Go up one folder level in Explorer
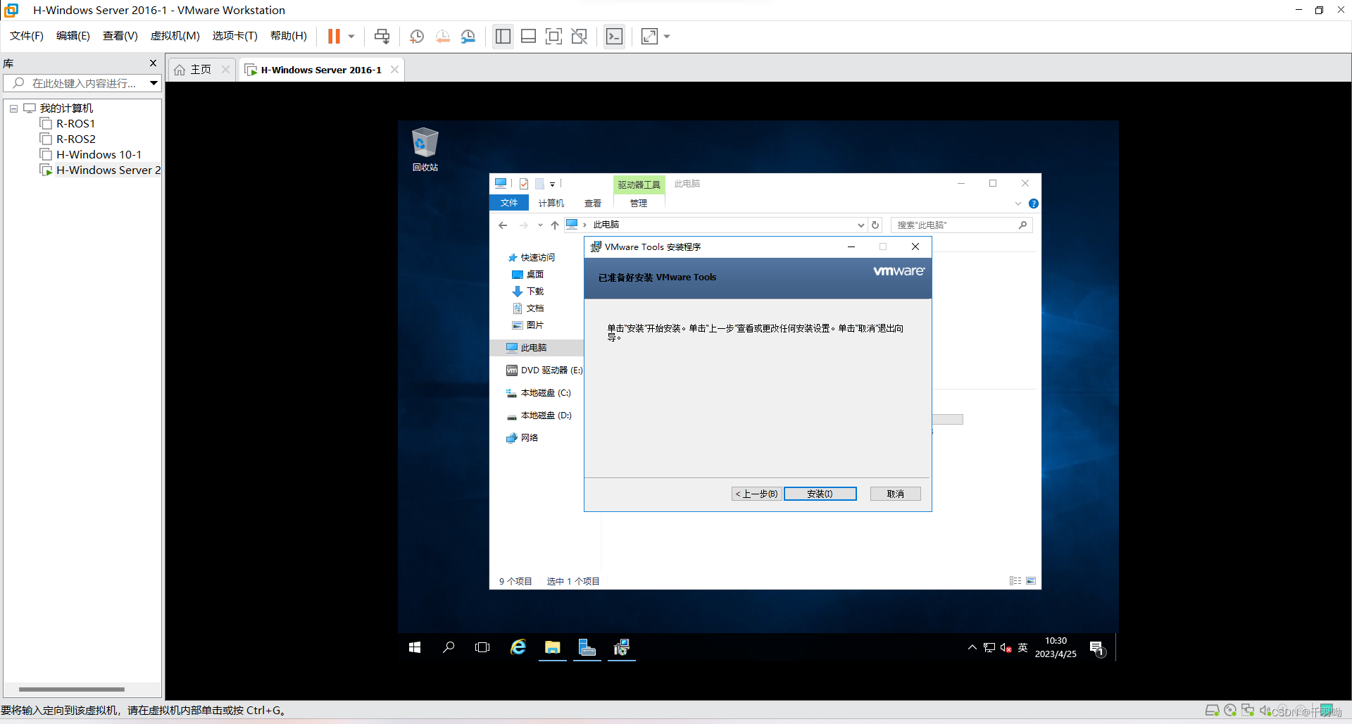This screenshot has width=1352, height=724. click(555, 225)
